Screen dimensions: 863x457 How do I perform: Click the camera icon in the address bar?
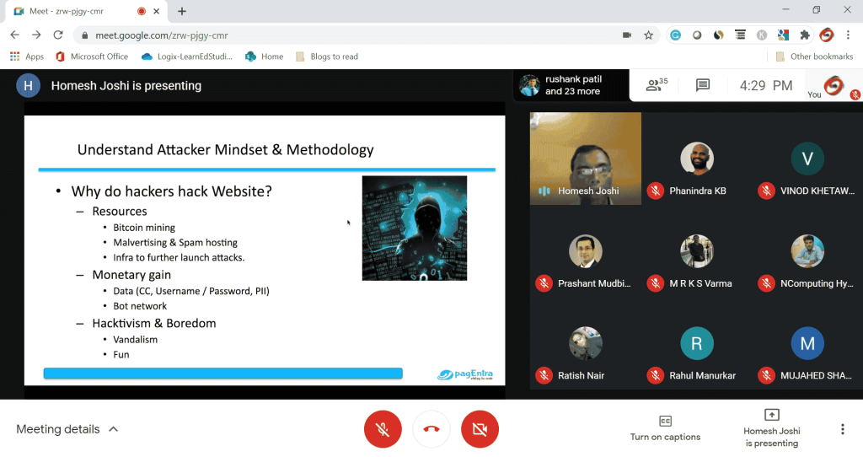pyautogui.click(x=626, y=35)
